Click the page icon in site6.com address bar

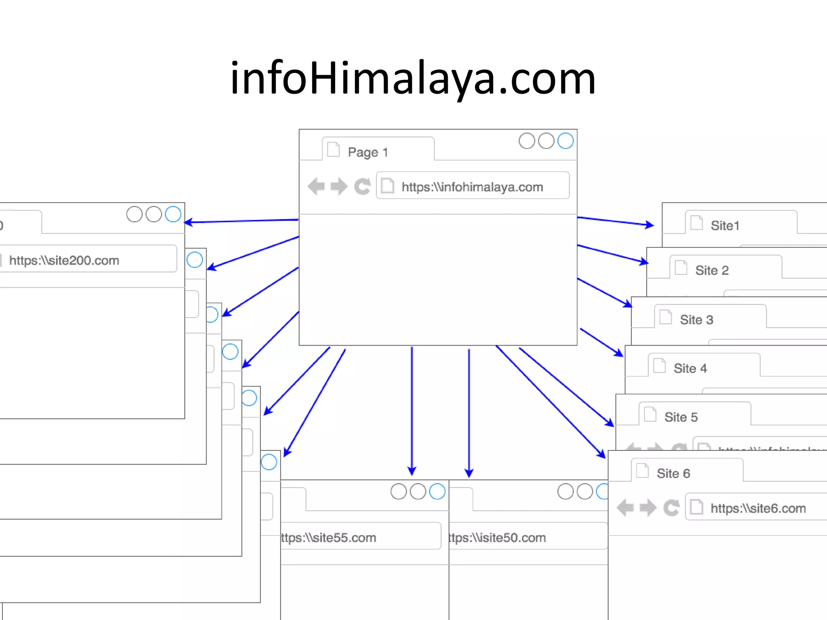tap(697, 507)
